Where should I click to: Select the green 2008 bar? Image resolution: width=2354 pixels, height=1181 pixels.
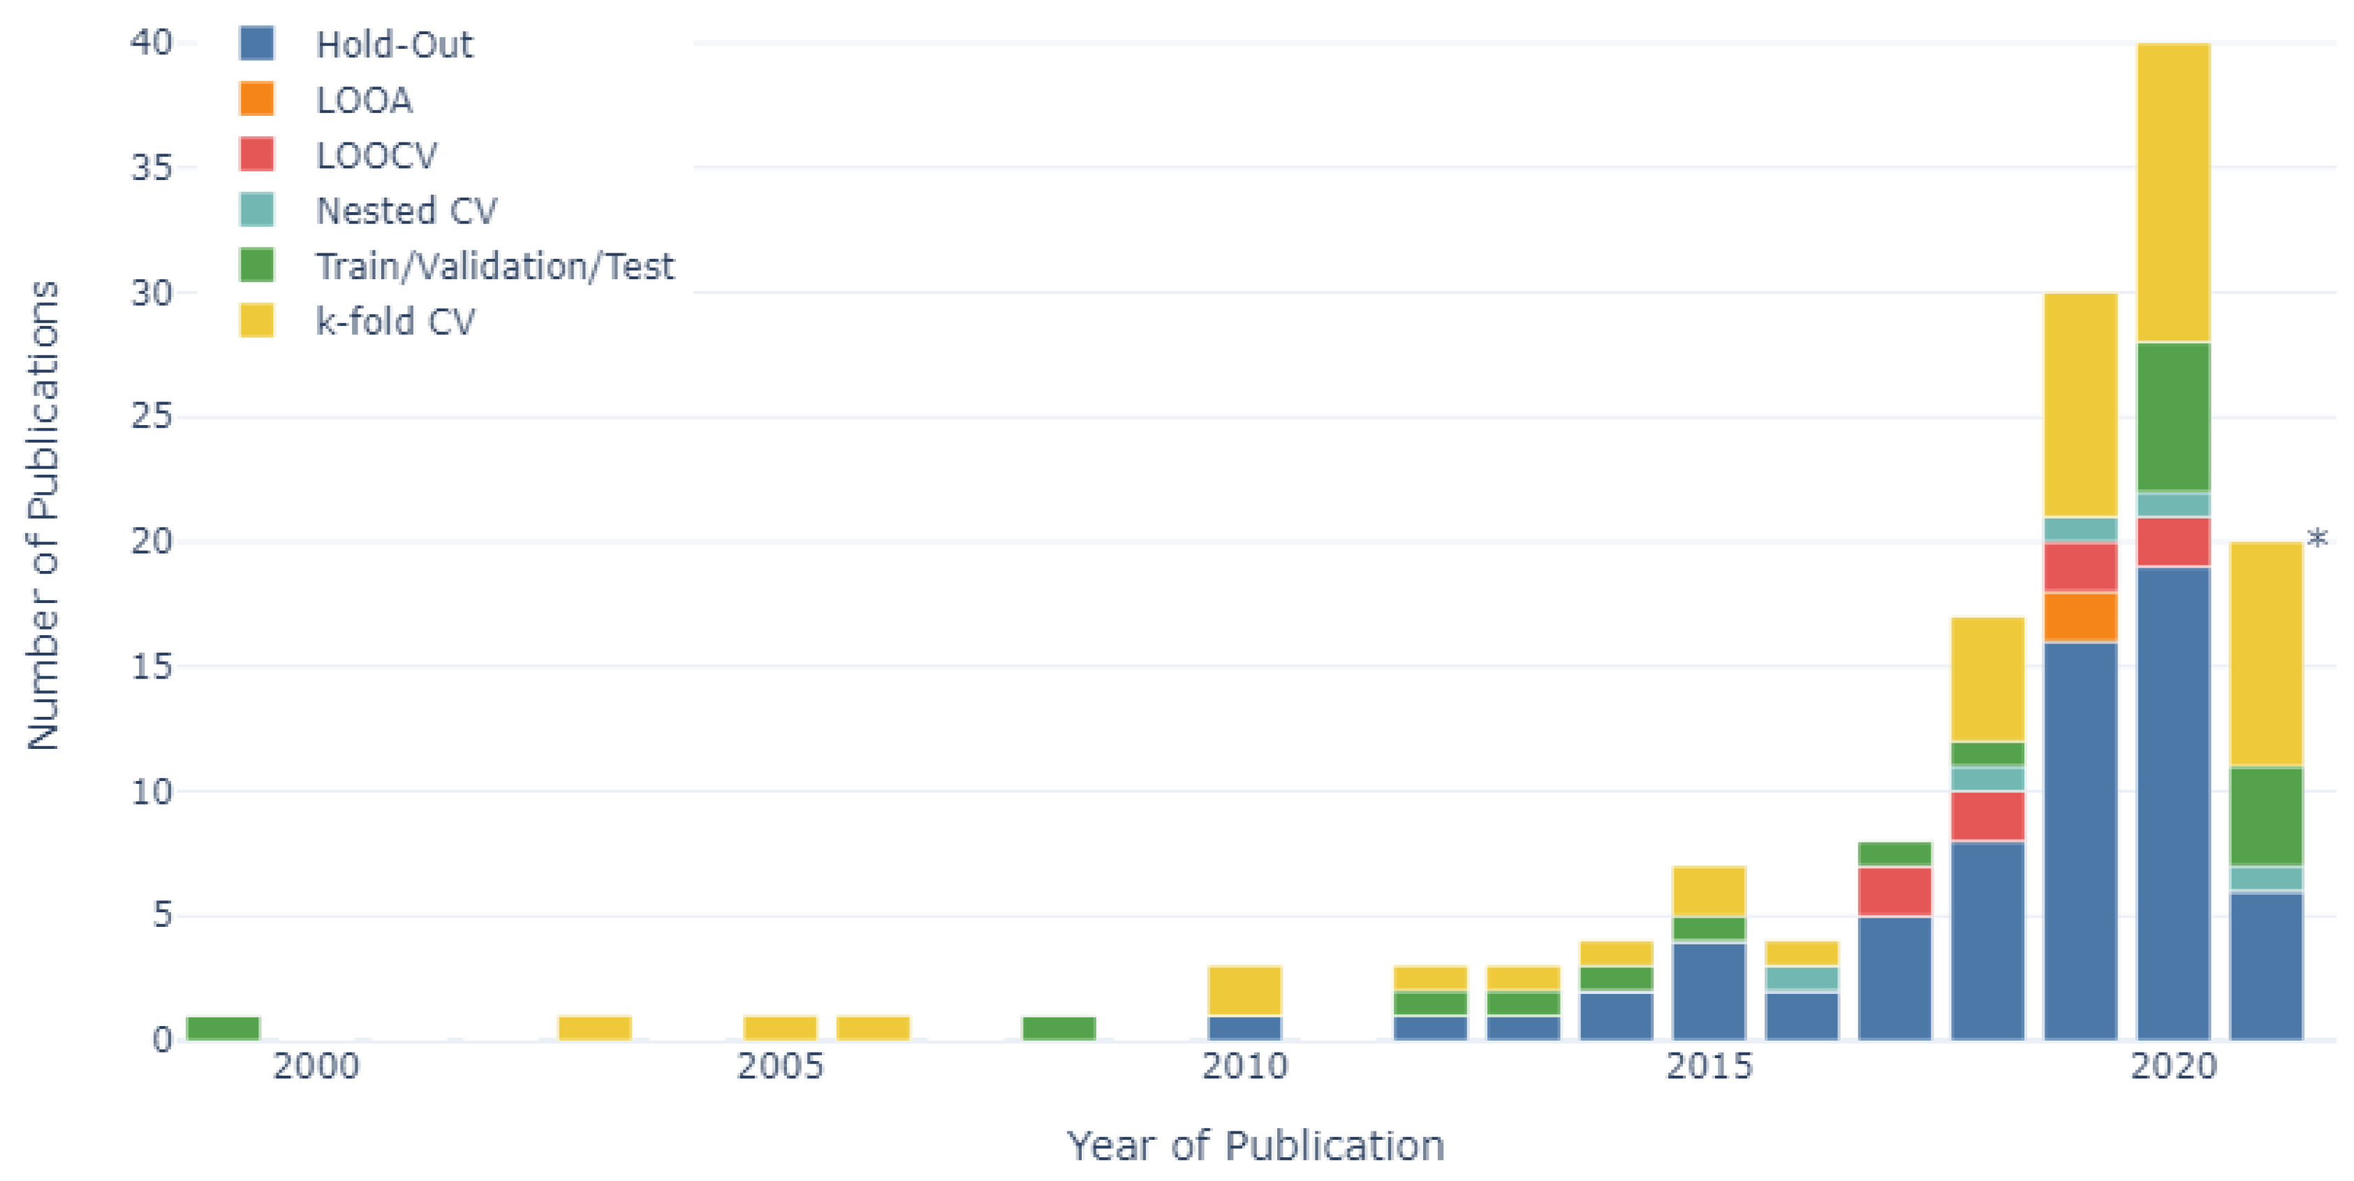[1059, 1028]
